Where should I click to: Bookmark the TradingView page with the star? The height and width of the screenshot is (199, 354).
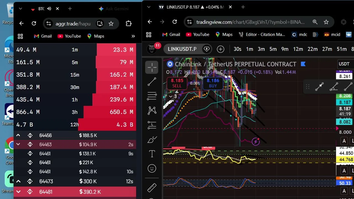[x=326, y=22]
